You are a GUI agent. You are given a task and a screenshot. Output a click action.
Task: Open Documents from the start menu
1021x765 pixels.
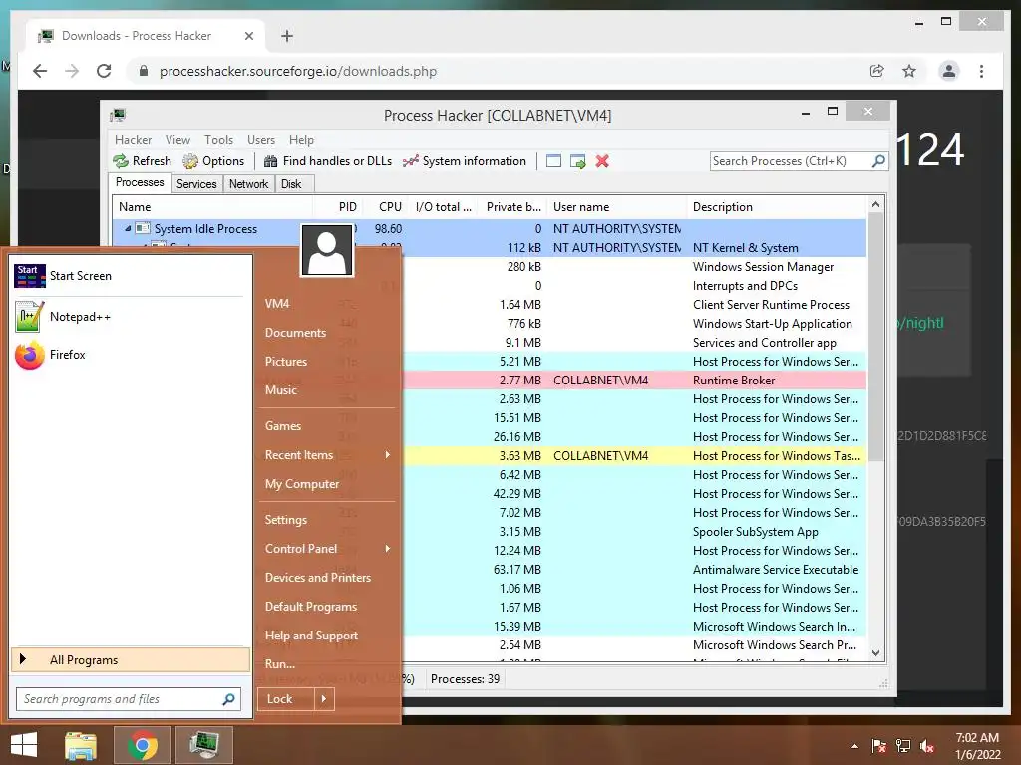(x=295, y=333)
